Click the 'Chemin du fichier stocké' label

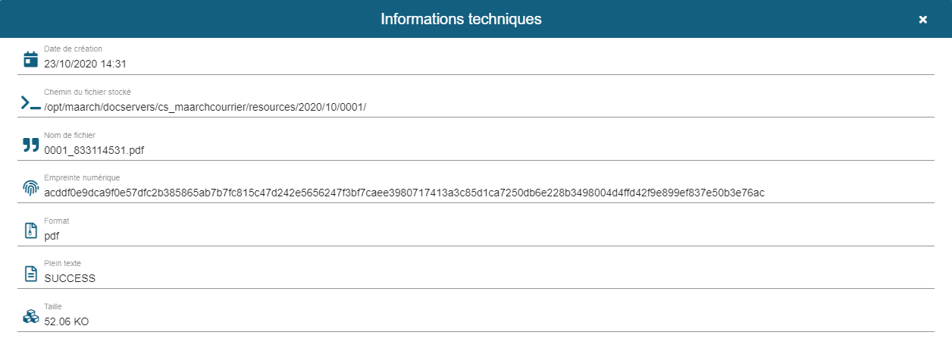(x=88, y=92)
